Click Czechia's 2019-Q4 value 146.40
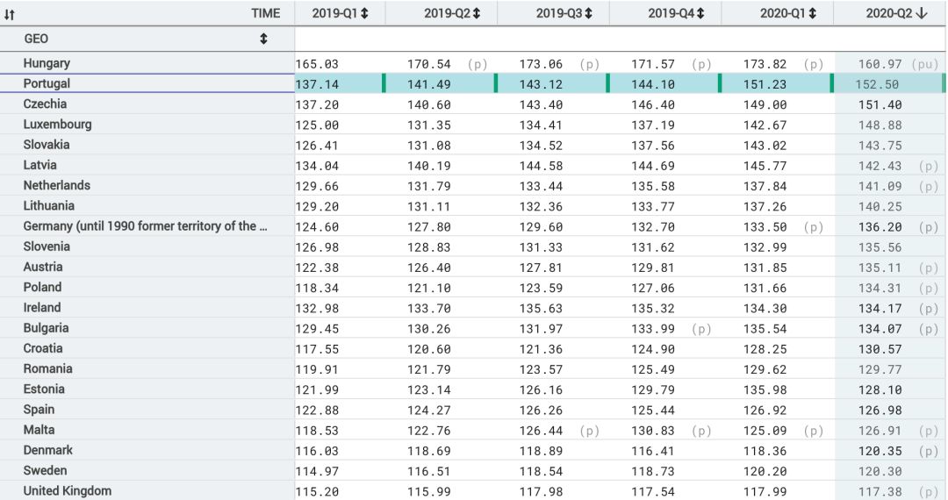The width and height of the screenshot is (948, 500). click(653, 105)
